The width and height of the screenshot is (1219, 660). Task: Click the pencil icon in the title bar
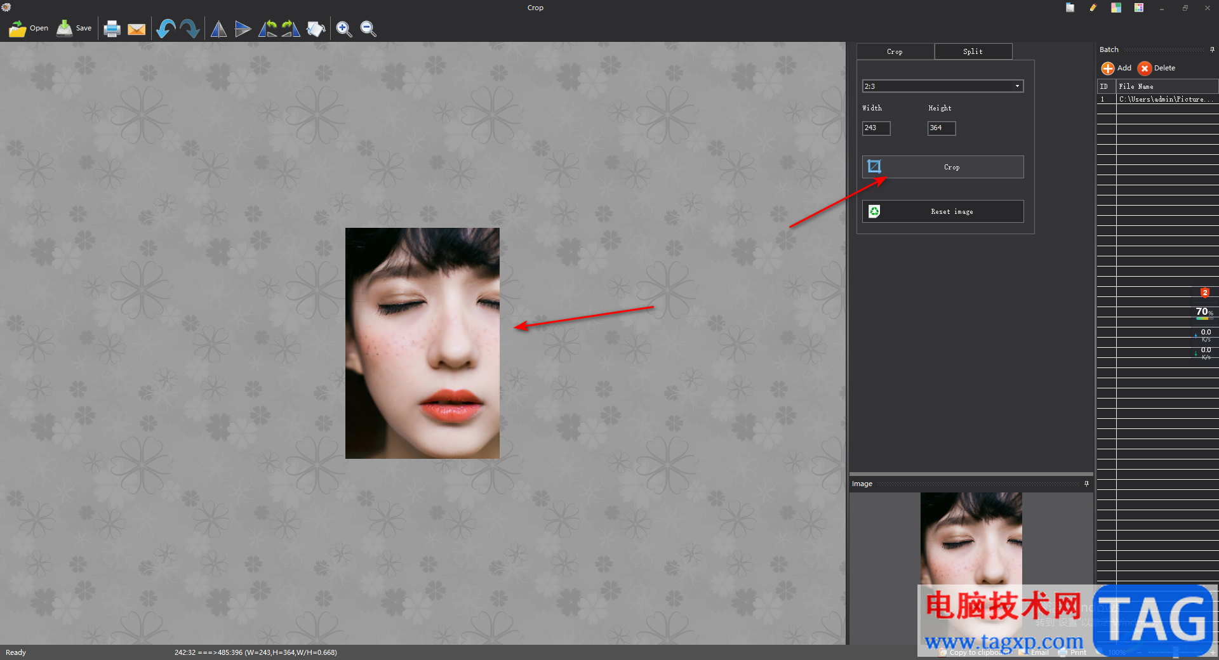[1093, 8]
